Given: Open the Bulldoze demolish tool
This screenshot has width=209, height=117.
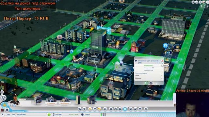Looking at the screenshot, I should tap(146, 109).
